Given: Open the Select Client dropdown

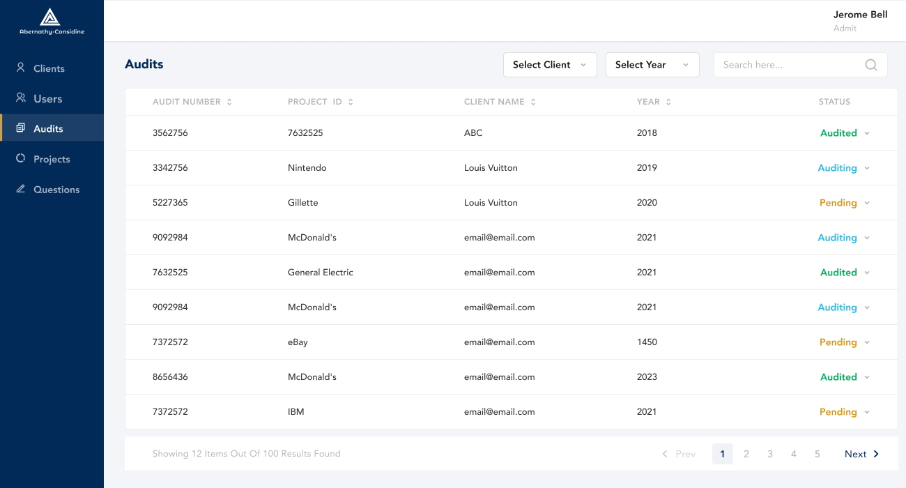Looking at the screenshot, I should click(549, 65).
